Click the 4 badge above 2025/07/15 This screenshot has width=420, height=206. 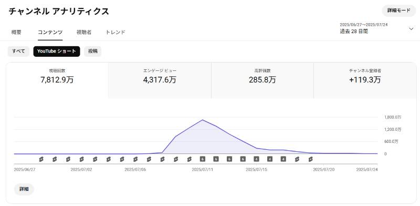(x=256, y=159)
